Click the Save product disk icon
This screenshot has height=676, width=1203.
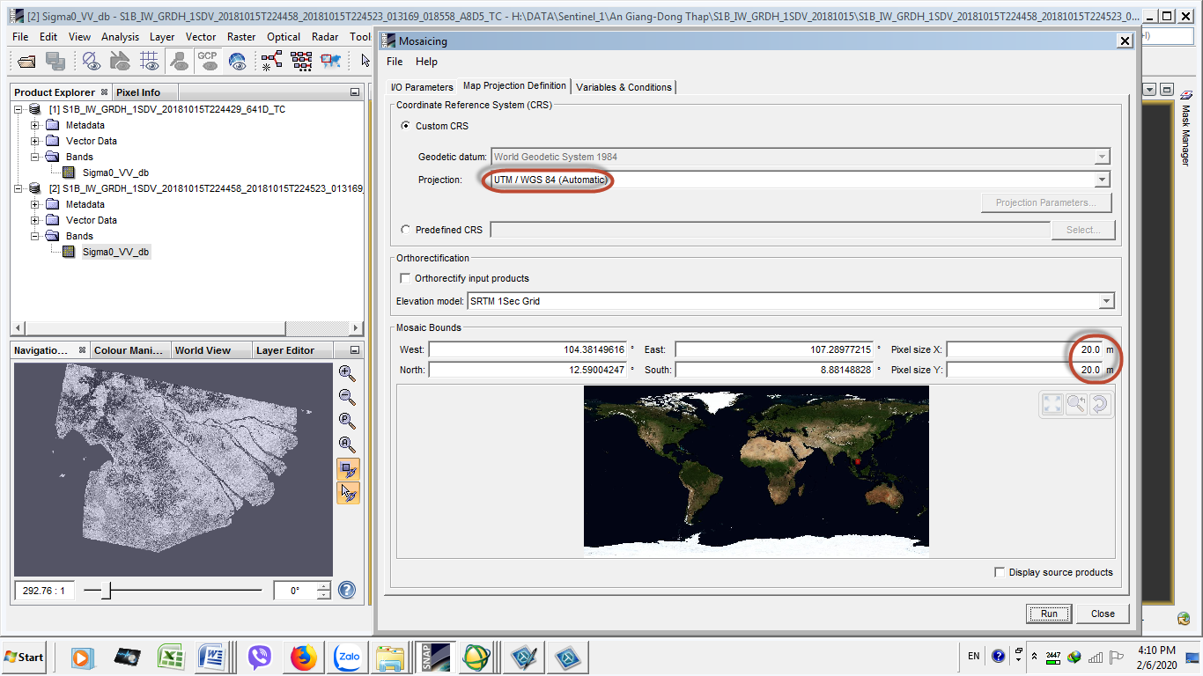pos(55,61)
